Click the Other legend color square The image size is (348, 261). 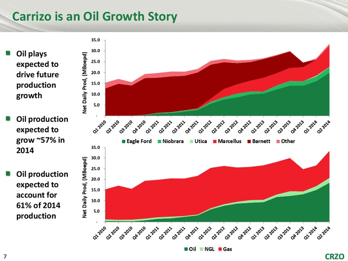tap(278, 142)
